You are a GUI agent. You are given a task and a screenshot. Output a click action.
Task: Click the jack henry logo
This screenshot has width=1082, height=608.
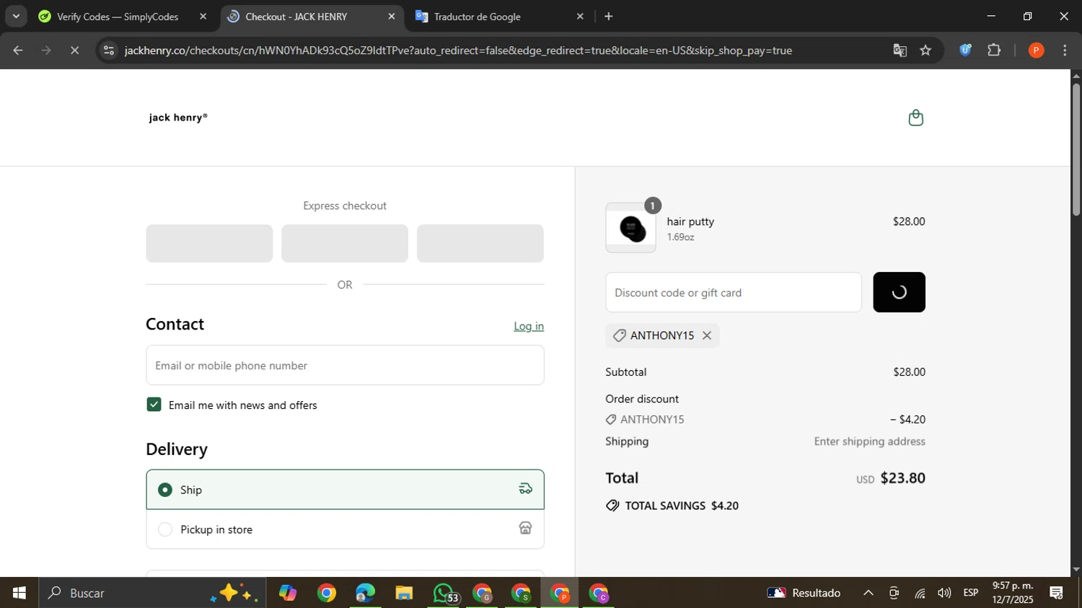178,118
